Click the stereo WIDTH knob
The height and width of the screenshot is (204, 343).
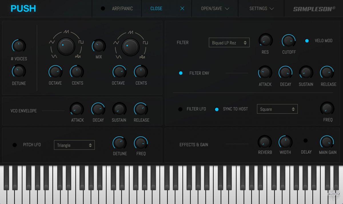click(x=286, y=142)
